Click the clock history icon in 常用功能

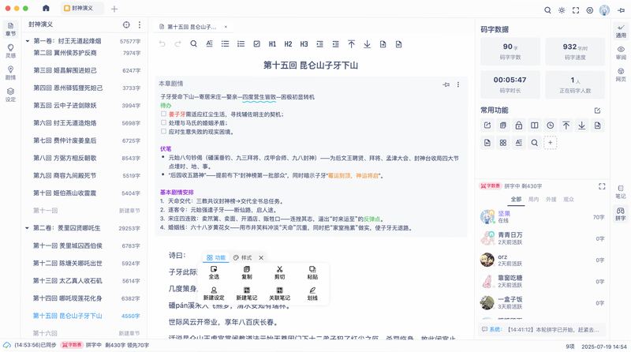pyautogui.click(x=550, y=125)
